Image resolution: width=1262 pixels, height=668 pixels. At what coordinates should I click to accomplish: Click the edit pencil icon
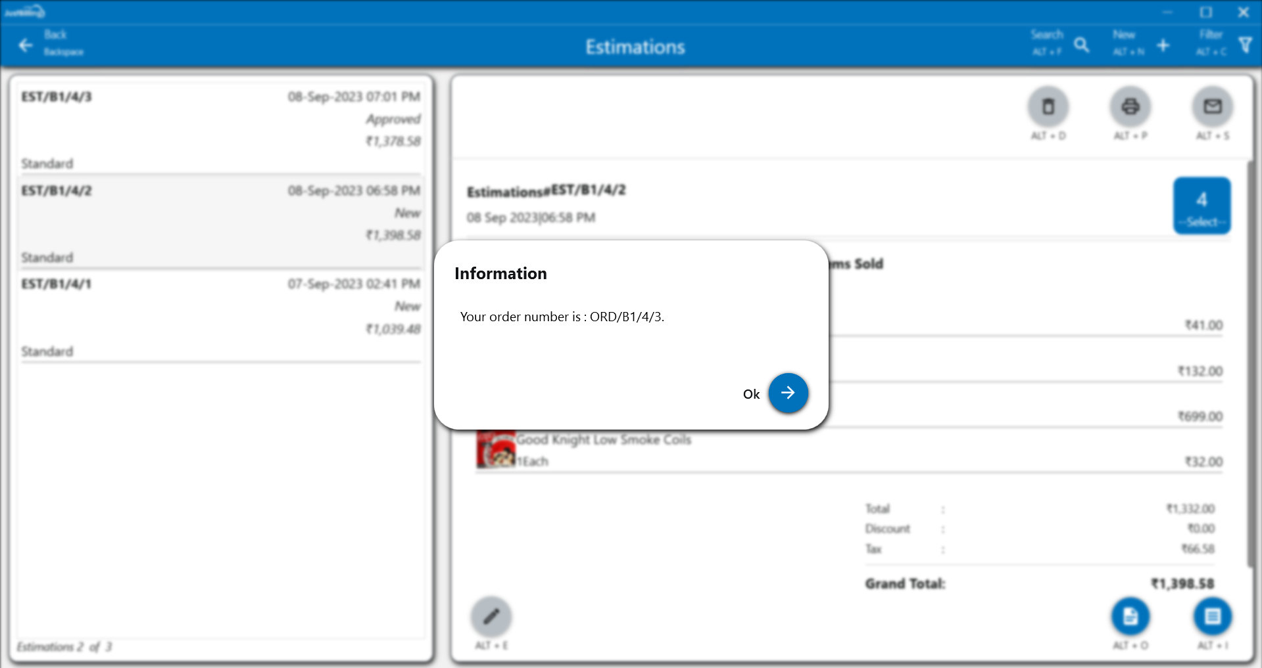click(491, 616)
